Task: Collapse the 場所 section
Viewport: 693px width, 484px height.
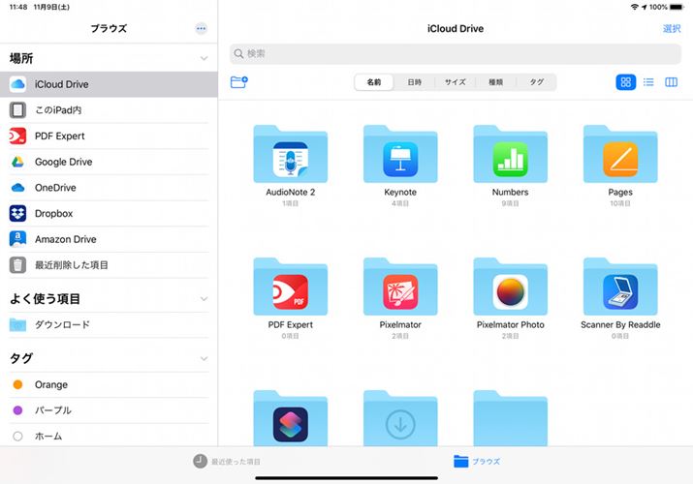Action: (204, 59)
